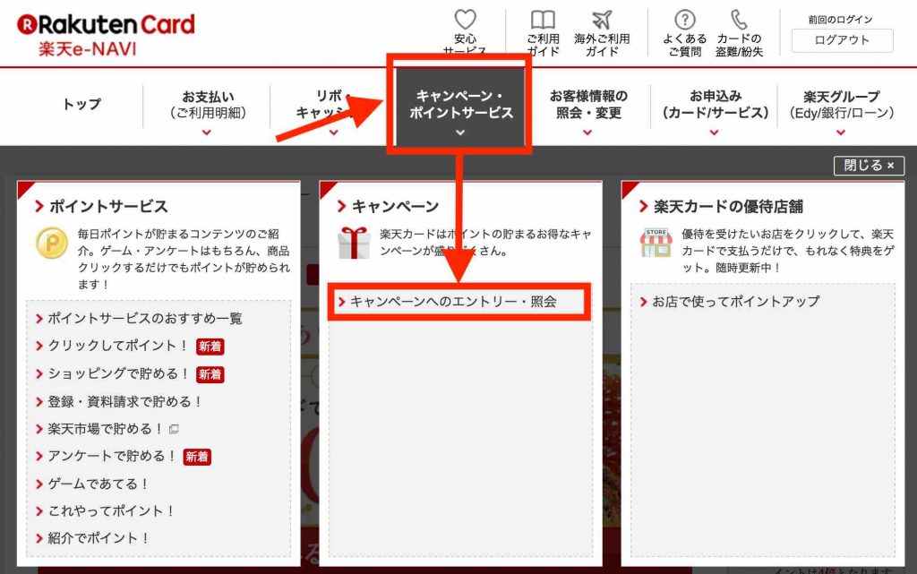Open the ご利用ガイド book icon
Screen dimensions: 917x574
[x=543, y=20]
